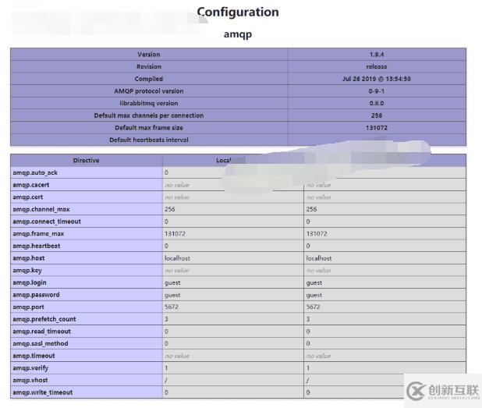The width and height of the screenshot is (482, 408).
Task: Click the Compiled label cell
Action: point(149,79)
